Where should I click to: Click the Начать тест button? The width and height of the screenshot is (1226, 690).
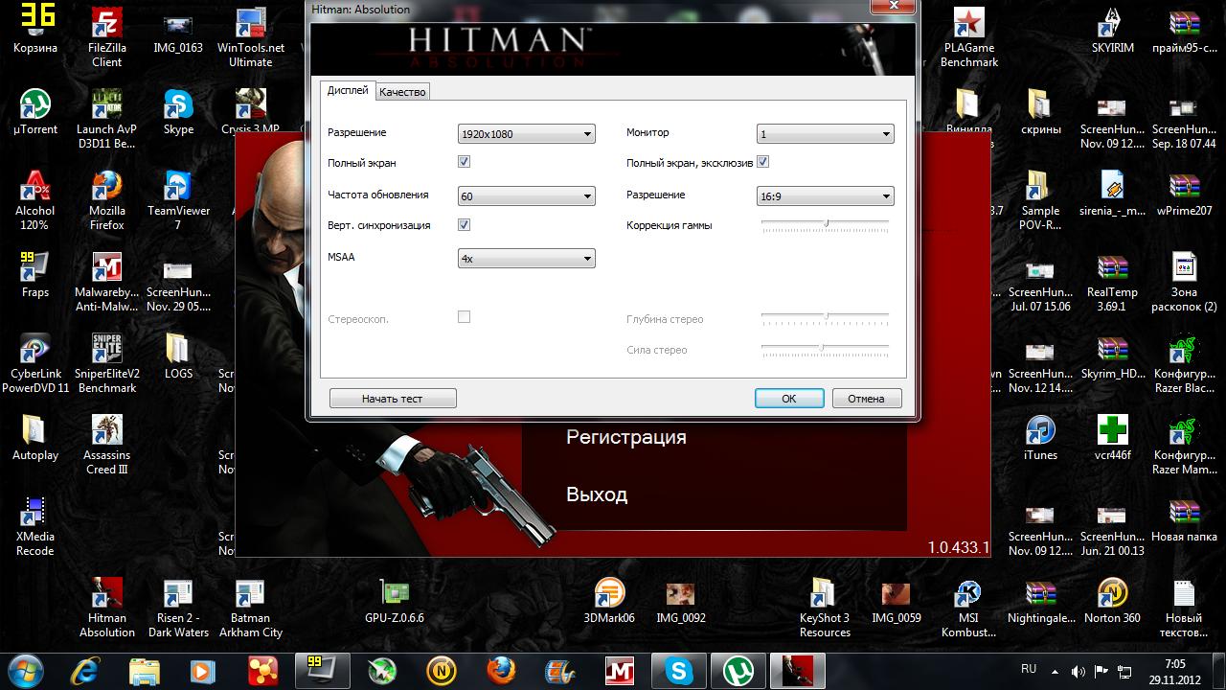pyautogui.click(x=392, y=399)
